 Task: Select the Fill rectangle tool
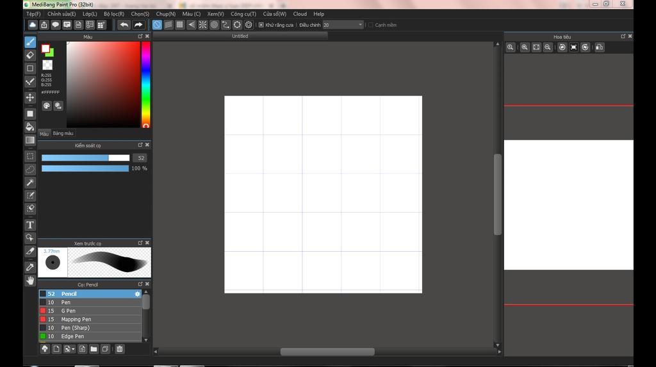pos(30,114)
